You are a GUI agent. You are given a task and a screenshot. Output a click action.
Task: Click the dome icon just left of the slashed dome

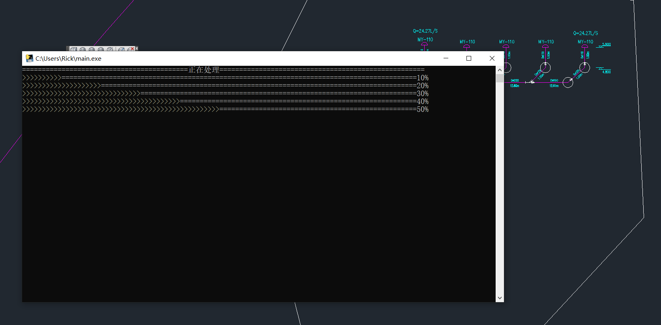(101, 49)
